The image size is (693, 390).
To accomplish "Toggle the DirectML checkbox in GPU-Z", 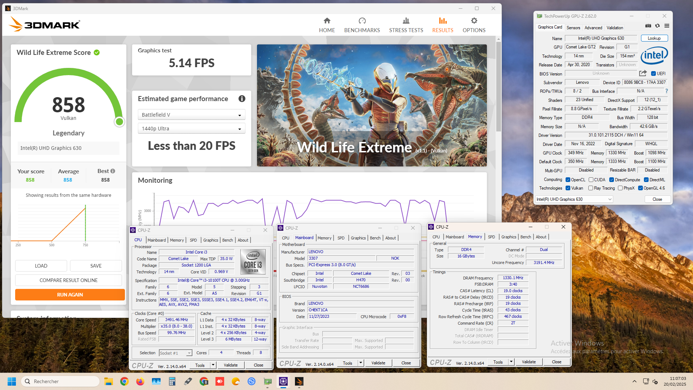I will click(x=646, y=179).
